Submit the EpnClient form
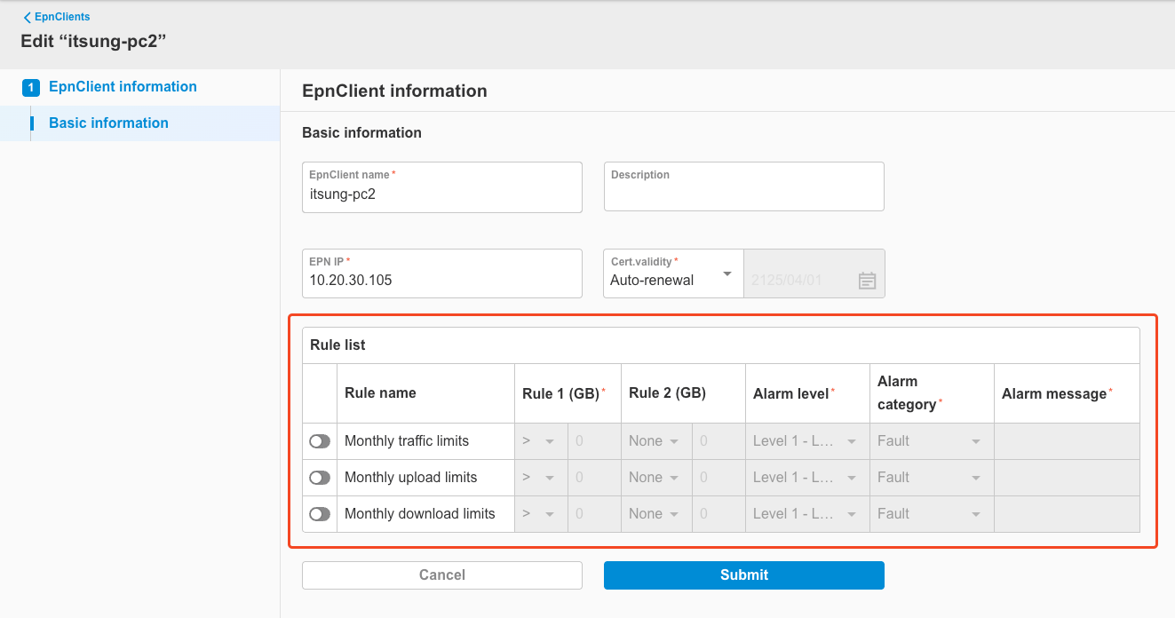The width and height of the screenshot is (1175, 618). 743,575
